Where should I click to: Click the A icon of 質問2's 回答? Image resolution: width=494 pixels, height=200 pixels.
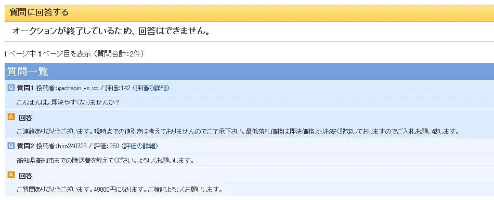[11, 175]
